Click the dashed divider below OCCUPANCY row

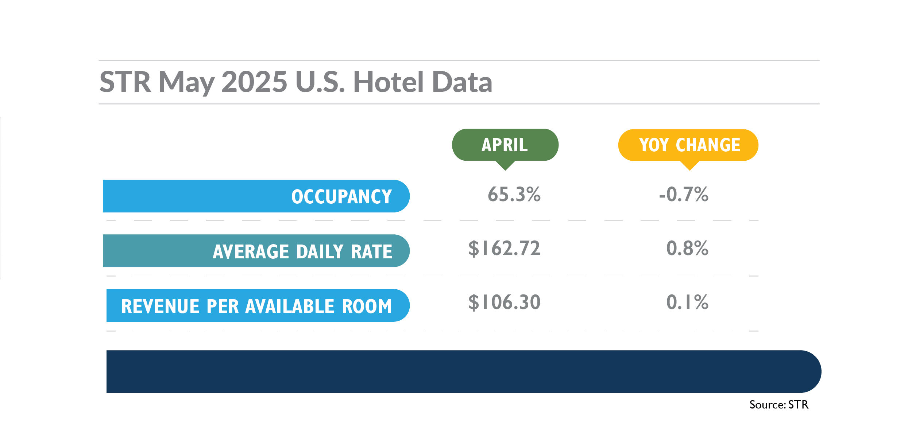[x=432, y=221]
